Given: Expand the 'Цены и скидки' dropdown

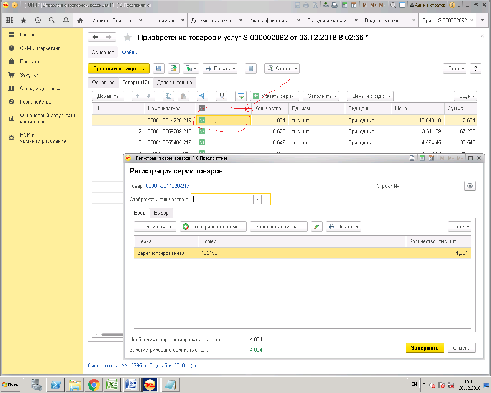Looking at the screenshot, I should coord(370,96).
